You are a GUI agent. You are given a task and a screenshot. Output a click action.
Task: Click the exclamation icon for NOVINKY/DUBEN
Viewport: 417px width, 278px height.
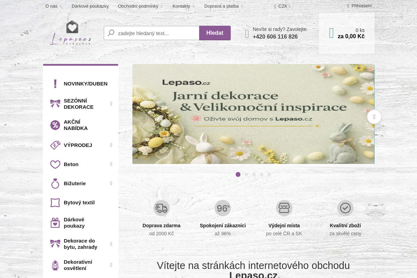click(55, 84)
